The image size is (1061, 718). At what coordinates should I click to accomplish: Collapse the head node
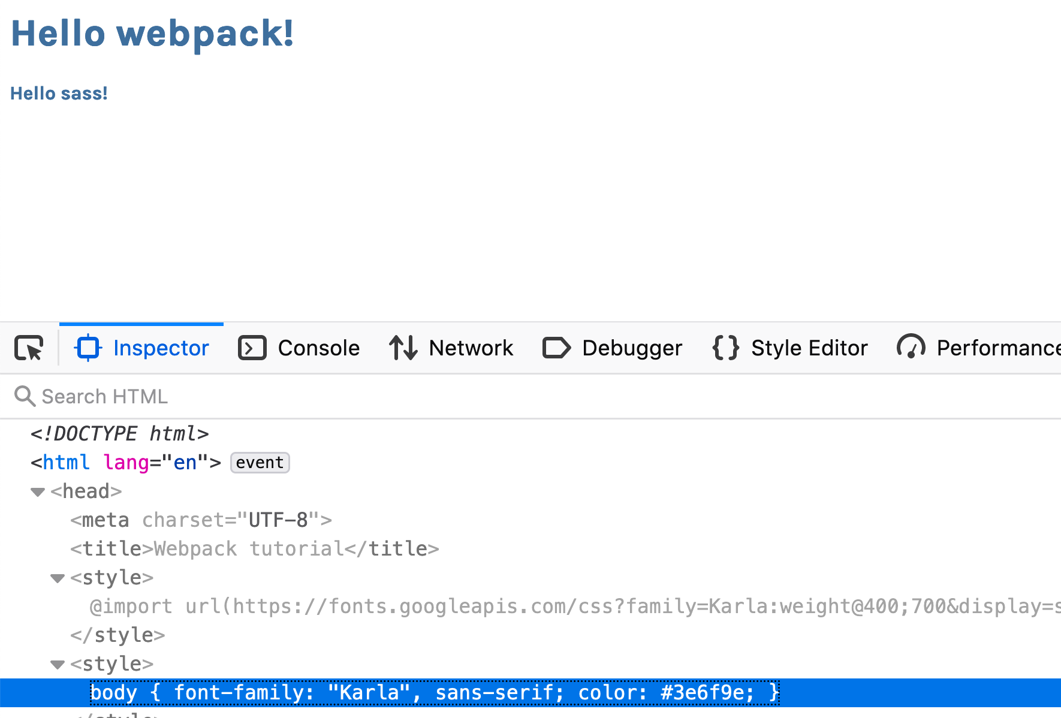(38, 492)
